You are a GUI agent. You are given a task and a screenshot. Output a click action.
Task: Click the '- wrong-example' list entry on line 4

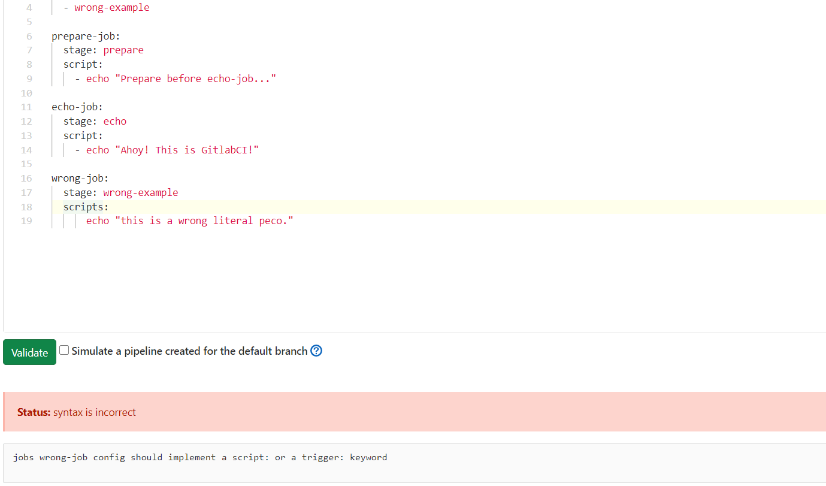pyautogui.click(x=107, y=8)
